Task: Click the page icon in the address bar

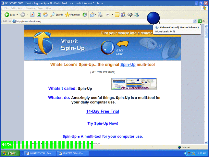Action: tap(14, 21)
